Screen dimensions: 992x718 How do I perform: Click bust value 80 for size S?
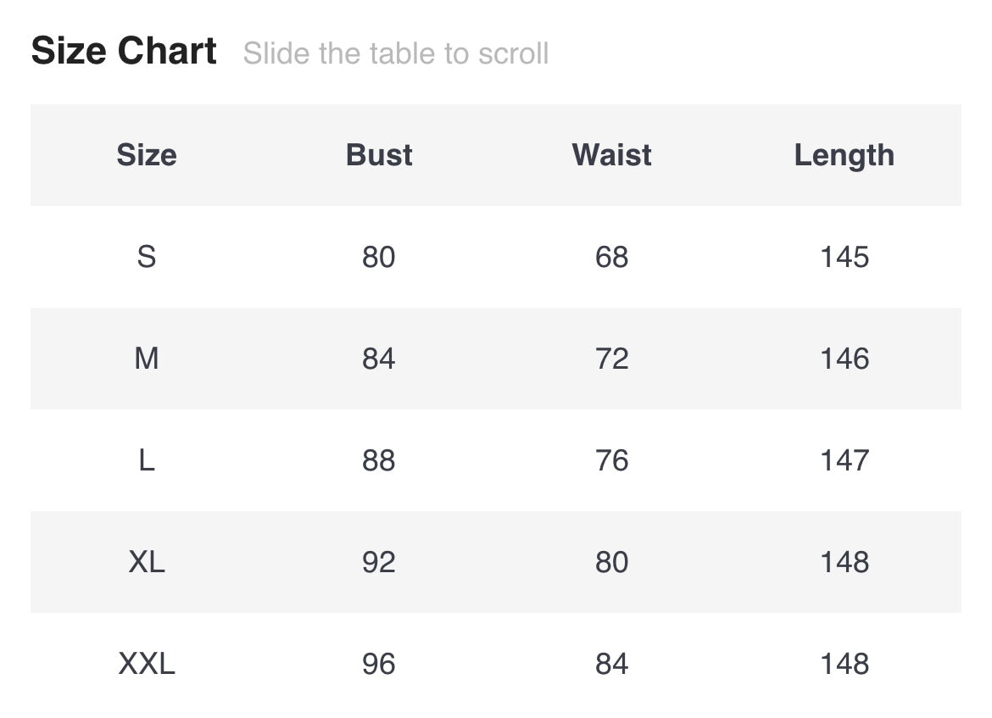point(379,257)
